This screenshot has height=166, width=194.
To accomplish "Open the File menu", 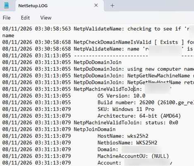I will [x=7, y=18].
